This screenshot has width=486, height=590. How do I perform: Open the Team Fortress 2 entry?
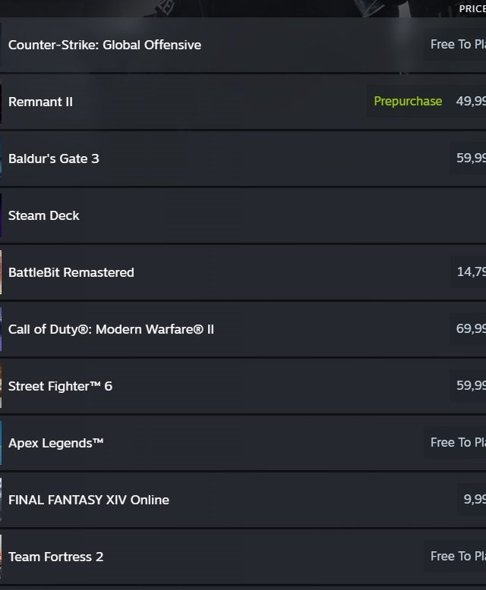[55, 557]
